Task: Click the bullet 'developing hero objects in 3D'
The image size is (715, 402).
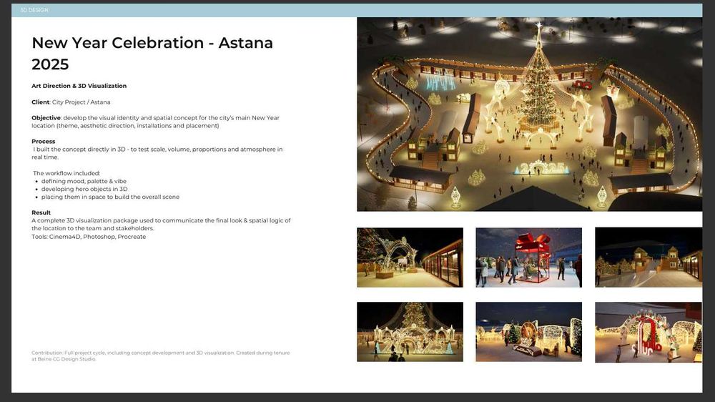Action: pos(84,189)
